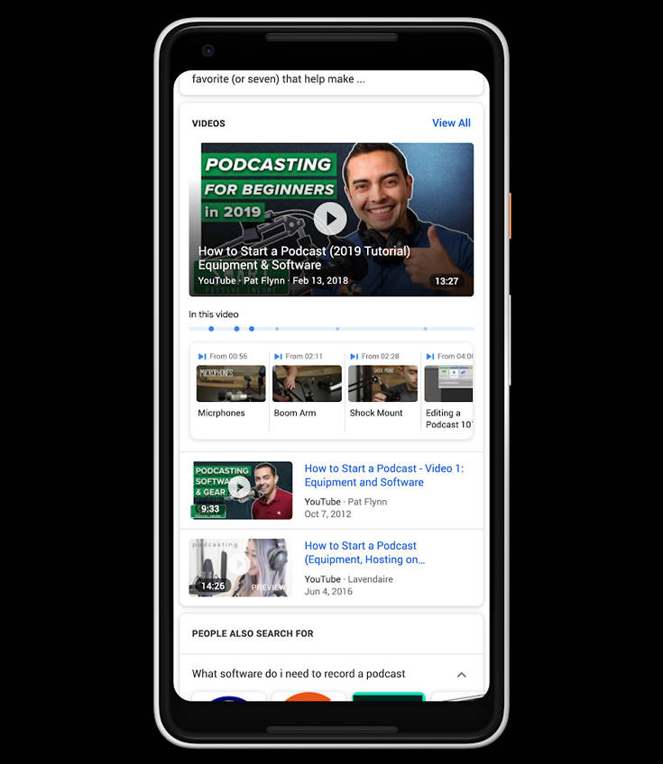Click the 14:26 duration badge
Image resolution: width=663 pixels, height=764 pixels.
pyautogui.click(x=213, y=586)
